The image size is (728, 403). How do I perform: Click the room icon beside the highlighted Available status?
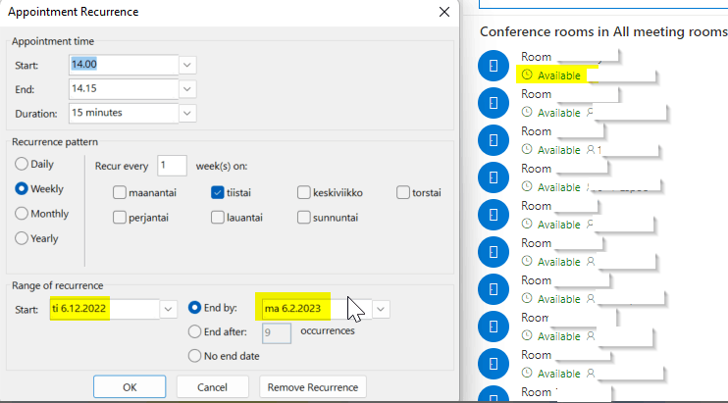[x=494, y=66]
